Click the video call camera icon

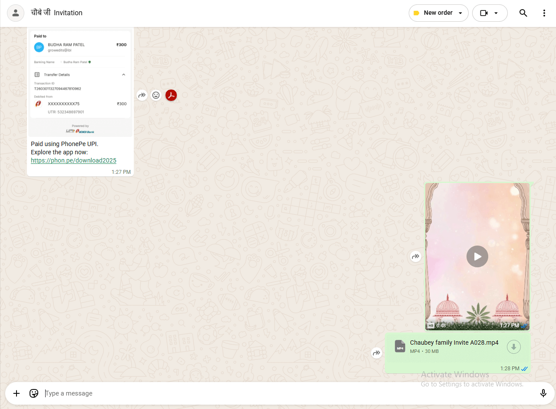484,13
